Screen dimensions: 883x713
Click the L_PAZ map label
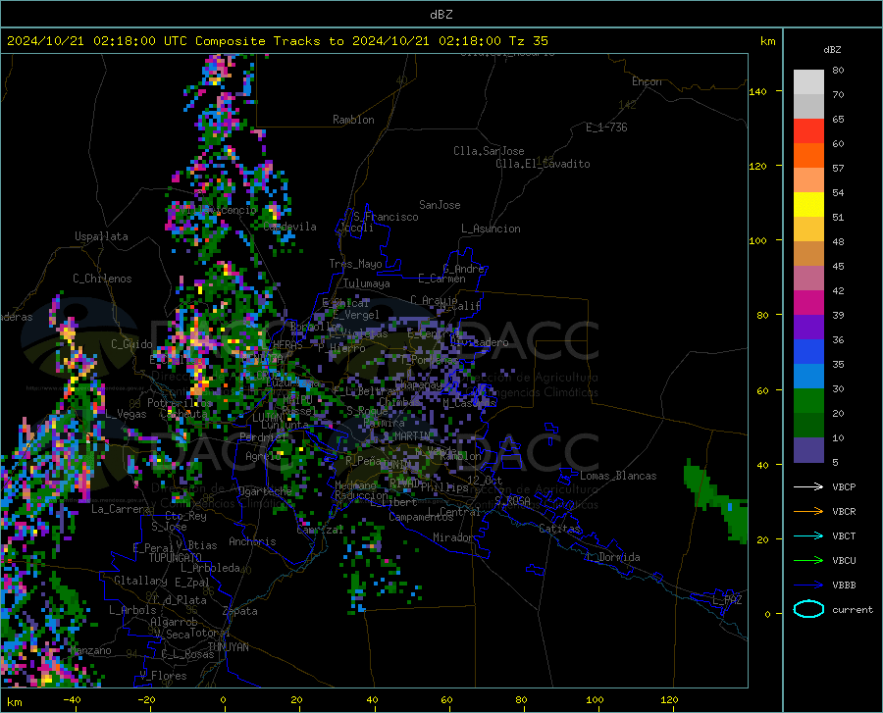(x=727, y=600)
